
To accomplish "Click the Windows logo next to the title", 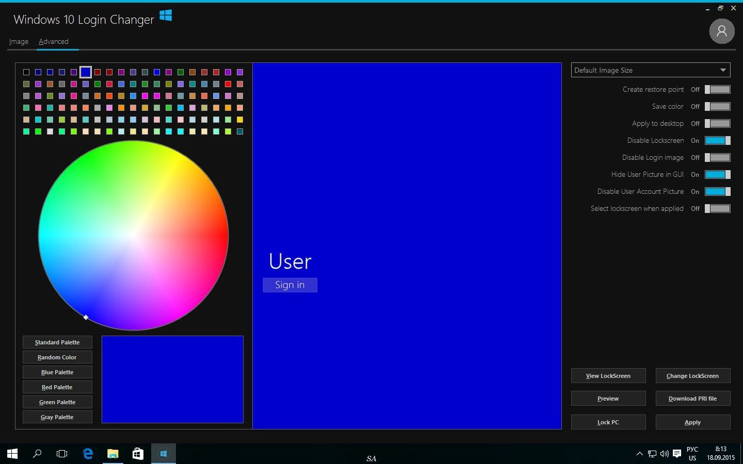I will point(166,15).
